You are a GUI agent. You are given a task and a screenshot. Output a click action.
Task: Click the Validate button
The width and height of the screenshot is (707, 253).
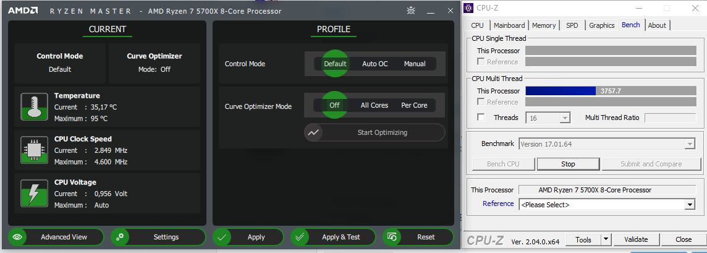click(636, 239)
